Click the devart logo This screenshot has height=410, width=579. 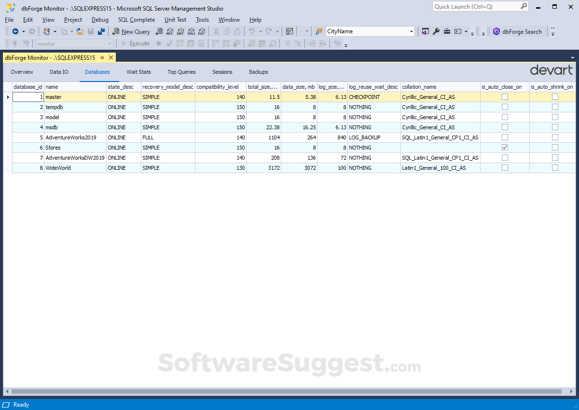click(x=551, y=70)
